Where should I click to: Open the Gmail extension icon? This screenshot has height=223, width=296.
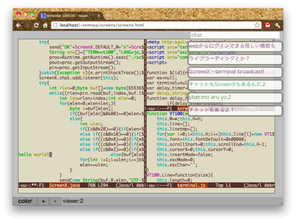click(x=268, y=25)
